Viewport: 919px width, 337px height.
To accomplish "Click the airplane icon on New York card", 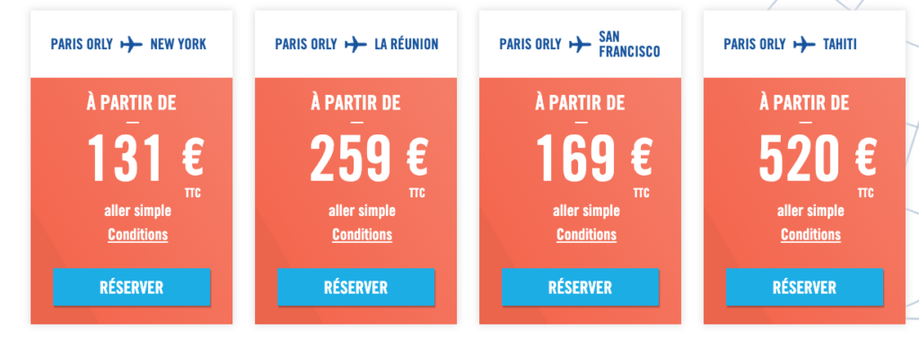I will point(131,45).
